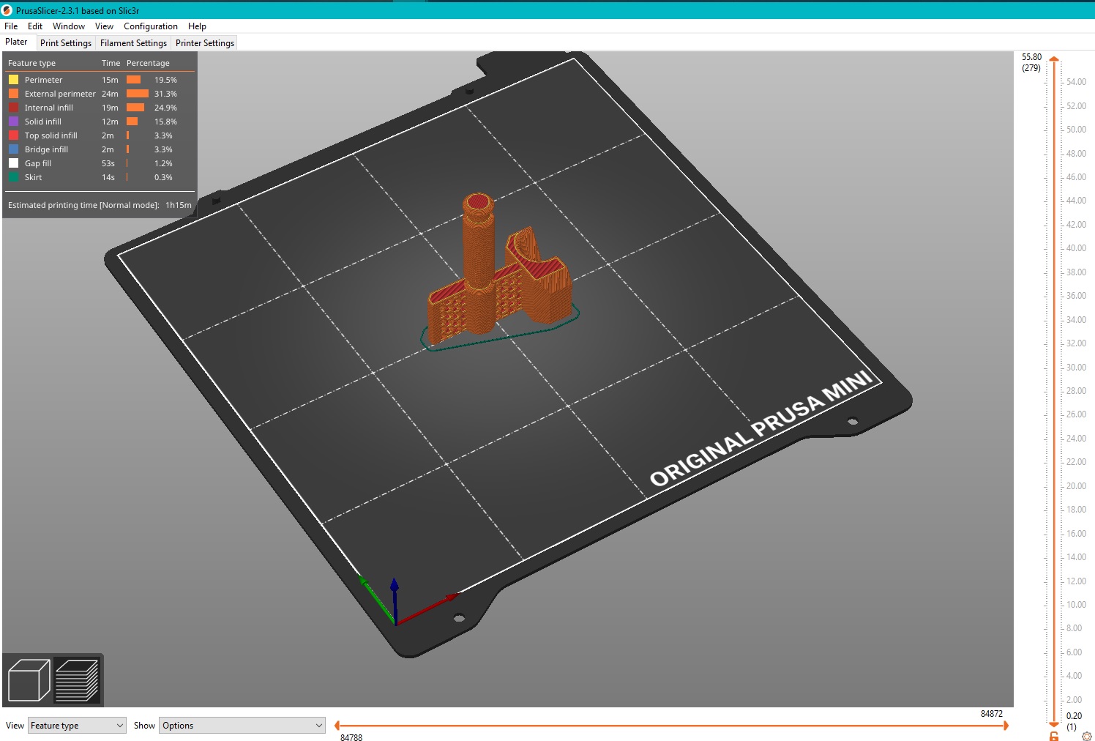
Task: Click the 10.00 tick on layer ruler
Action: [1076, 605]
